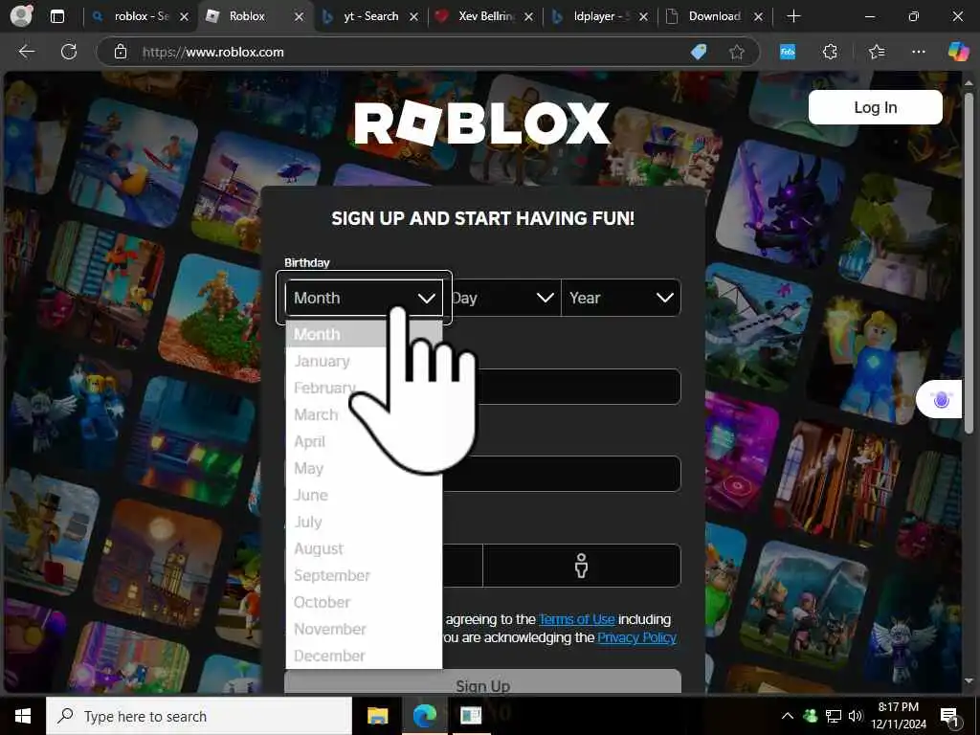Open the Favorites list icon
980x735 pixels.
pos(877,52)
